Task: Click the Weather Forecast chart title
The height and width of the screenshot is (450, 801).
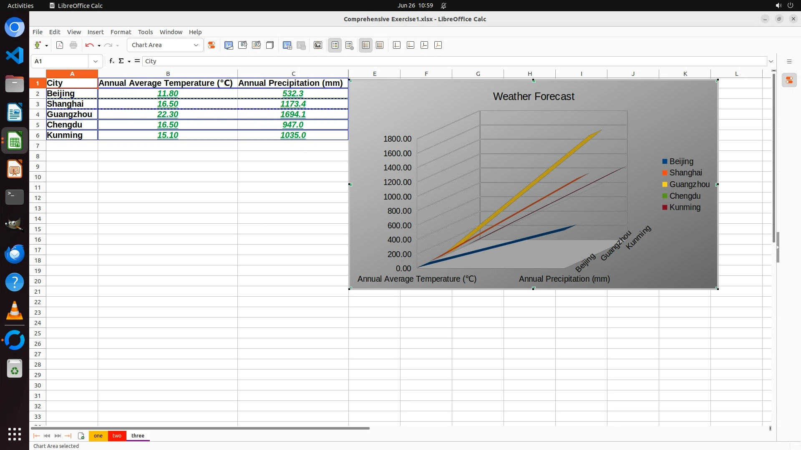Action: click(x=534, y=96)
